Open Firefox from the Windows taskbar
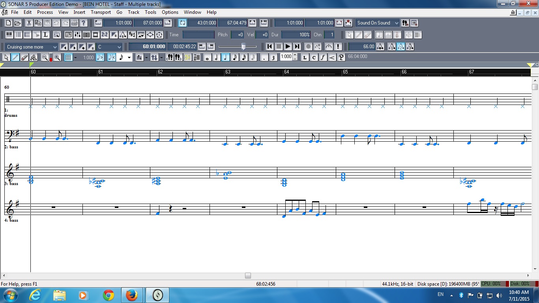The width and height of the screenshot is (539, 303). [132, 295]
